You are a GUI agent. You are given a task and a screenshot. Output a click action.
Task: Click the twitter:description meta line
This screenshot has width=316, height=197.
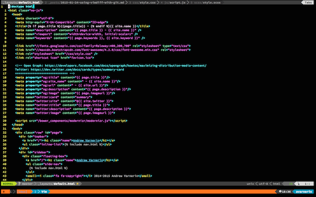[x=73, y=109]
